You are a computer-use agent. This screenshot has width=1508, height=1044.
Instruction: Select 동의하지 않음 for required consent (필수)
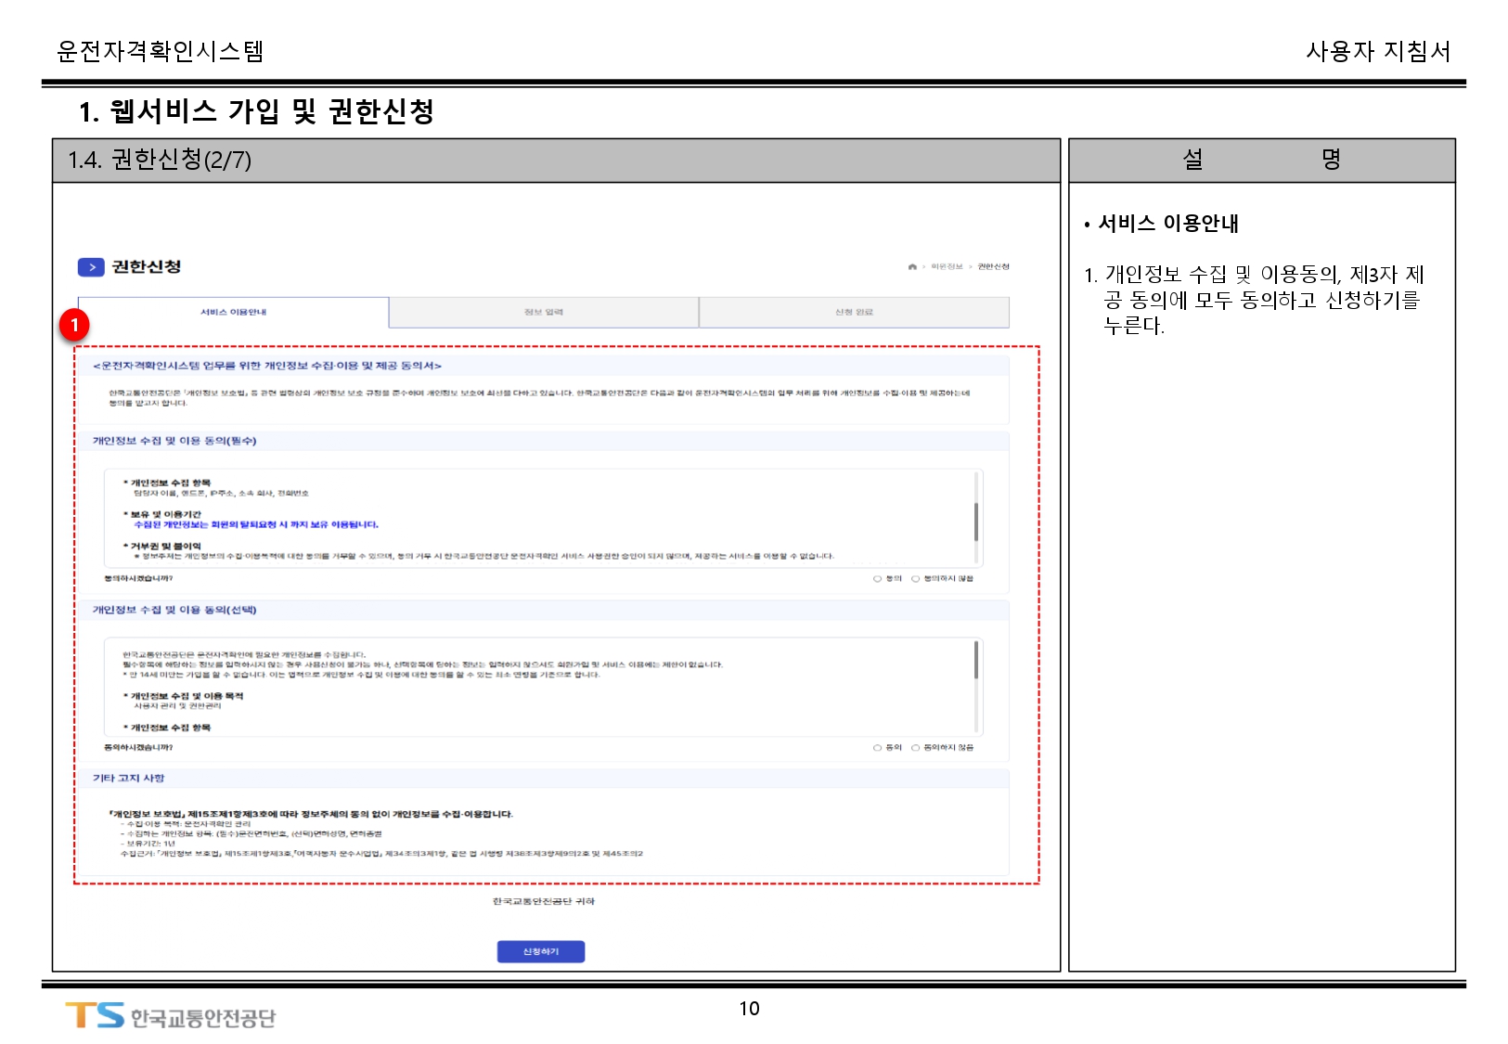point(916,579)
